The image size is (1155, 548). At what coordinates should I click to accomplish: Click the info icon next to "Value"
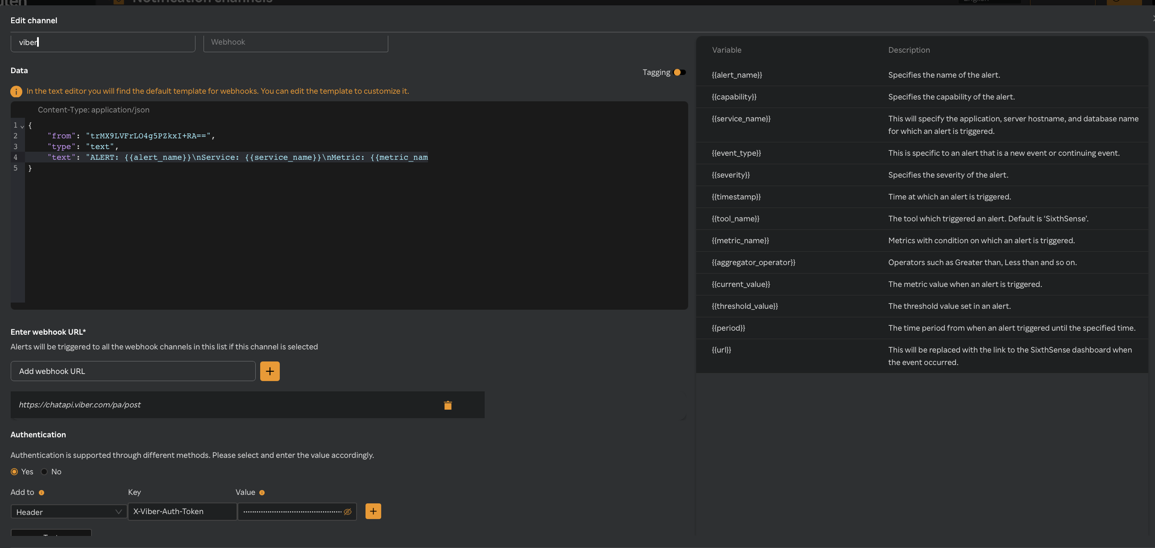pos(262,492)
